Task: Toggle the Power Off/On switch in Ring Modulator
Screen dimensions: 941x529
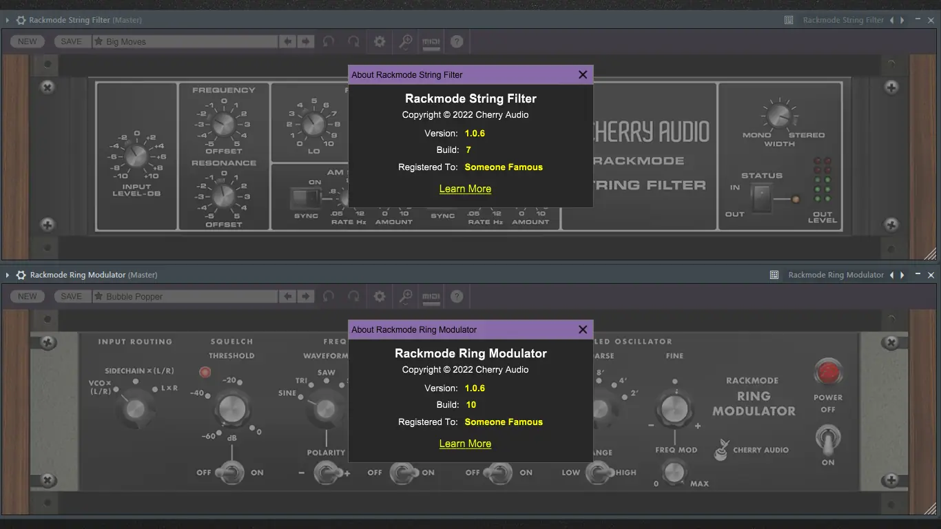Action: click(828, 438)
